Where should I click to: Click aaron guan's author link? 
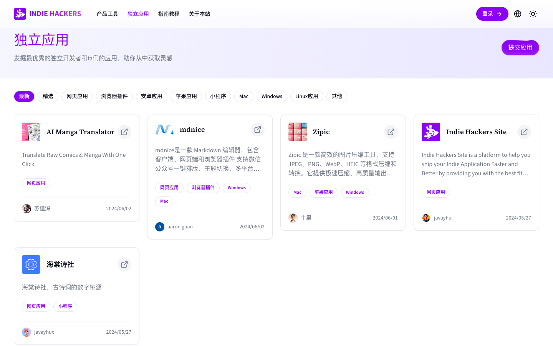(x=180, y=226)
